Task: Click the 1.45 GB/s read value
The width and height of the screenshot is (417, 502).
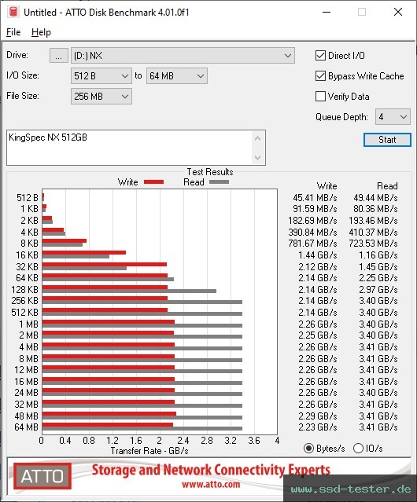Action: 378,267
